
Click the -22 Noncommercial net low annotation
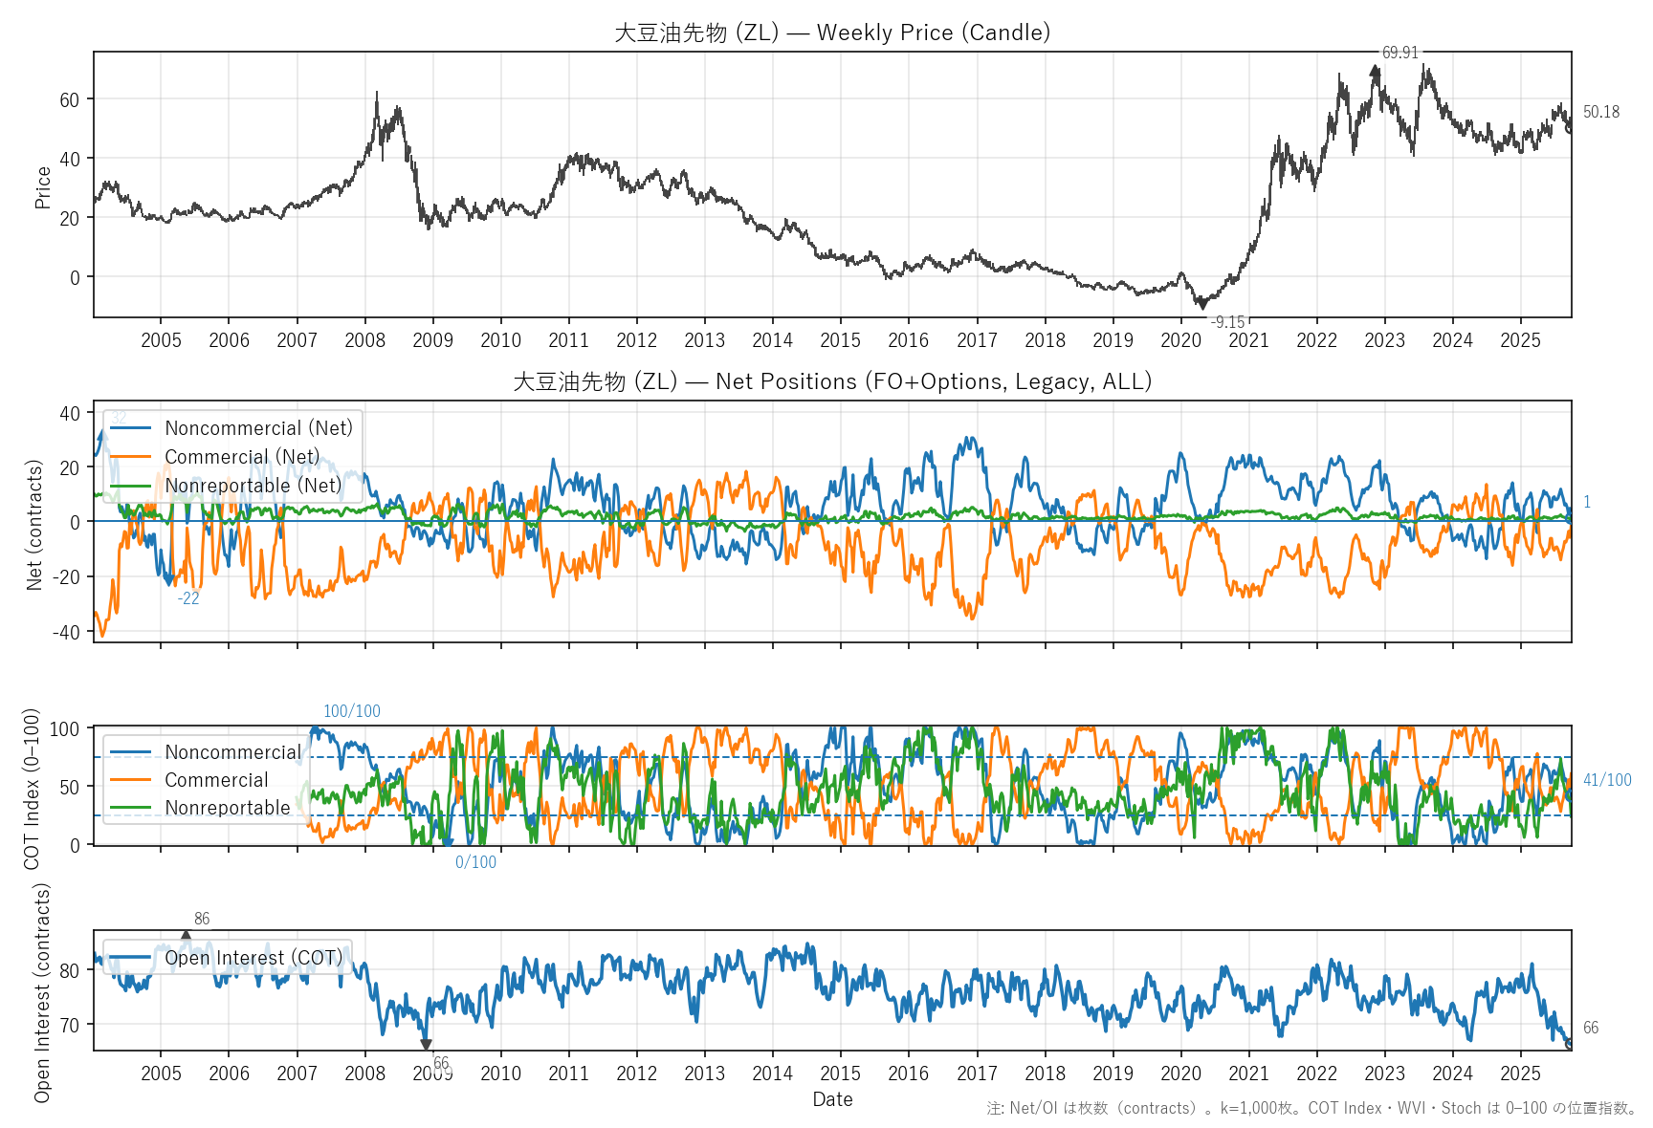(x=188, y=598)
